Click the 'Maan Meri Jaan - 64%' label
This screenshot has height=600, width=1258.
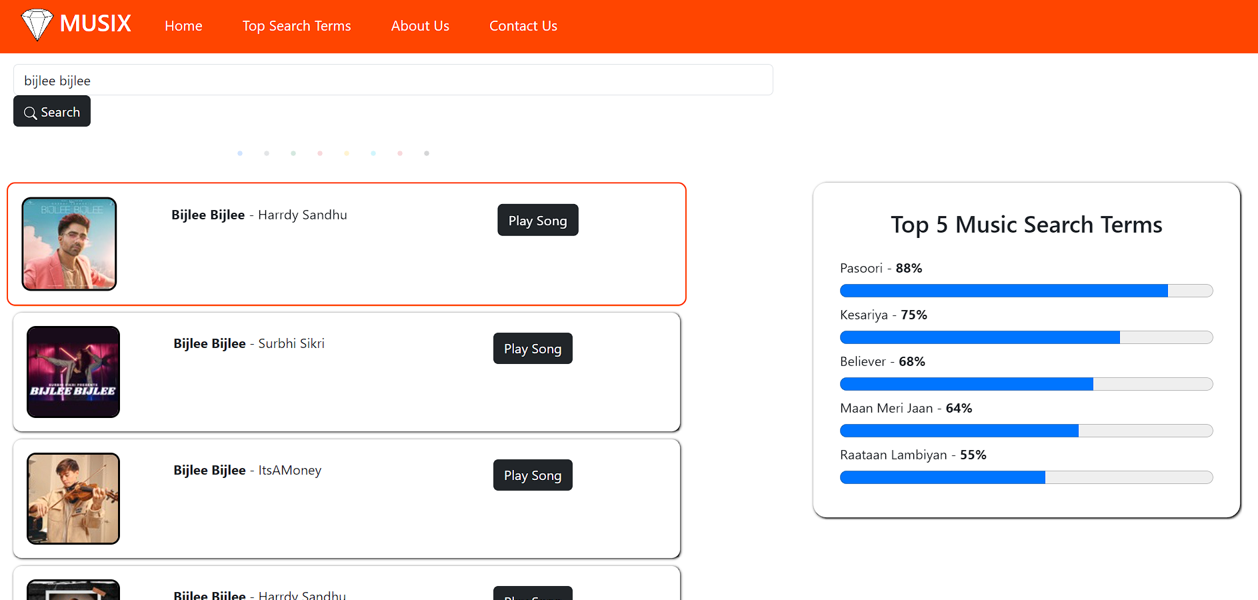[906, 408]
